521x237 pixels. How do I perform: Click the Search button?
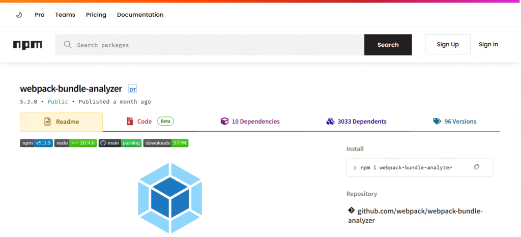tap(388, 45)
